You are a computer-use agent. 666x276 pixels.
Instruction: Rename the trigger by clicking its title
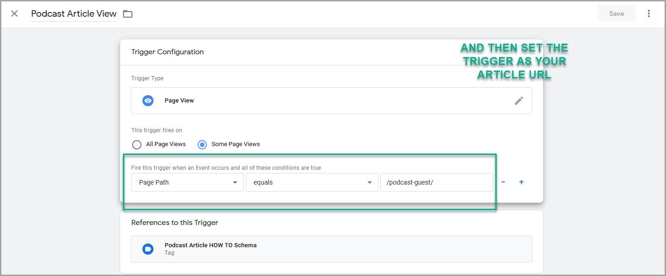click(x=73, y=13)
